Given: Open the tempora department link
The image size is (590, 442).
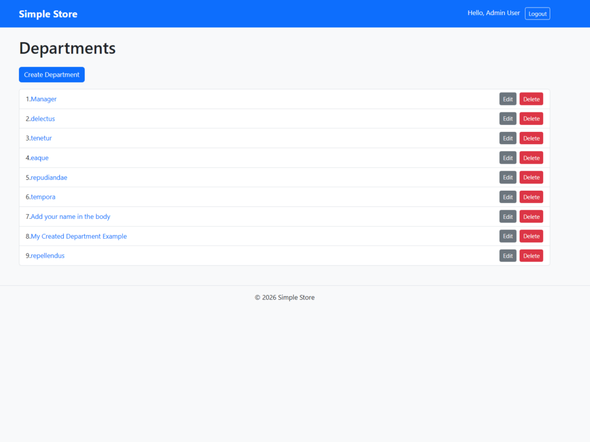Looking at the screenshot, I should [x=43, y=197].
